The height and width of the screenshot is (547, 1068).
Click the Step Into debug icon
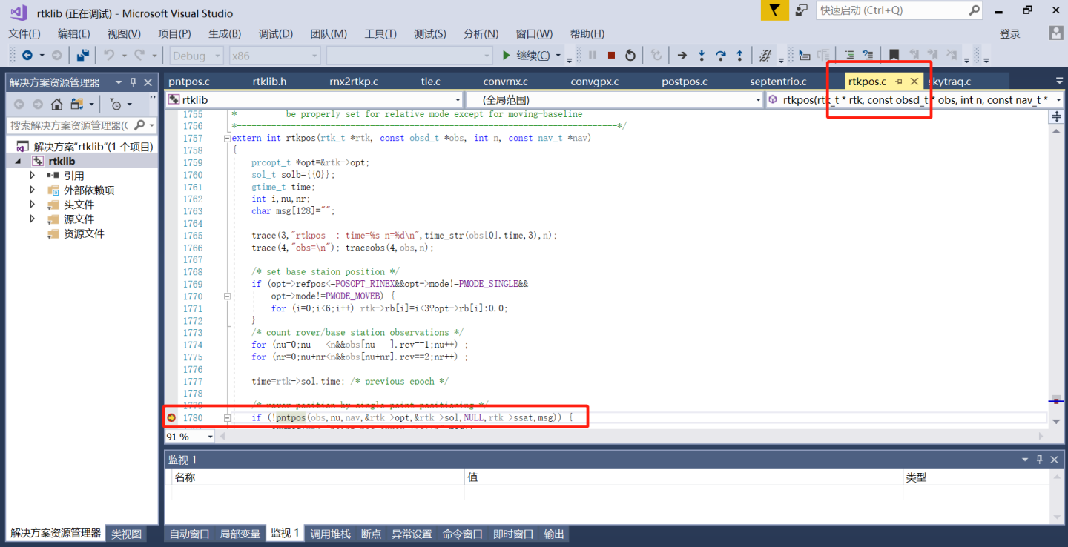(x=702, y=55)
